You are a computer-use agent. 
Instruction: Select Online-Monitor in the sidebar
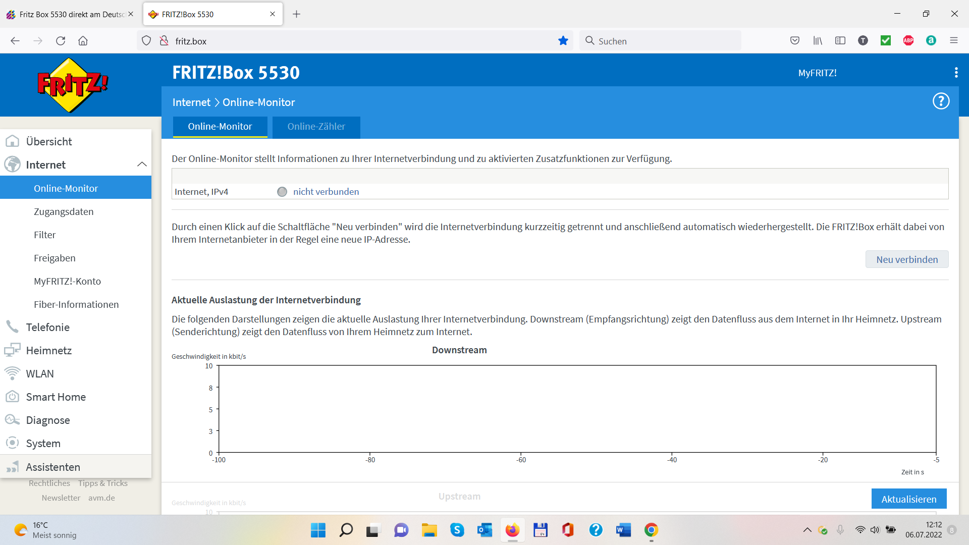(76, 188)
